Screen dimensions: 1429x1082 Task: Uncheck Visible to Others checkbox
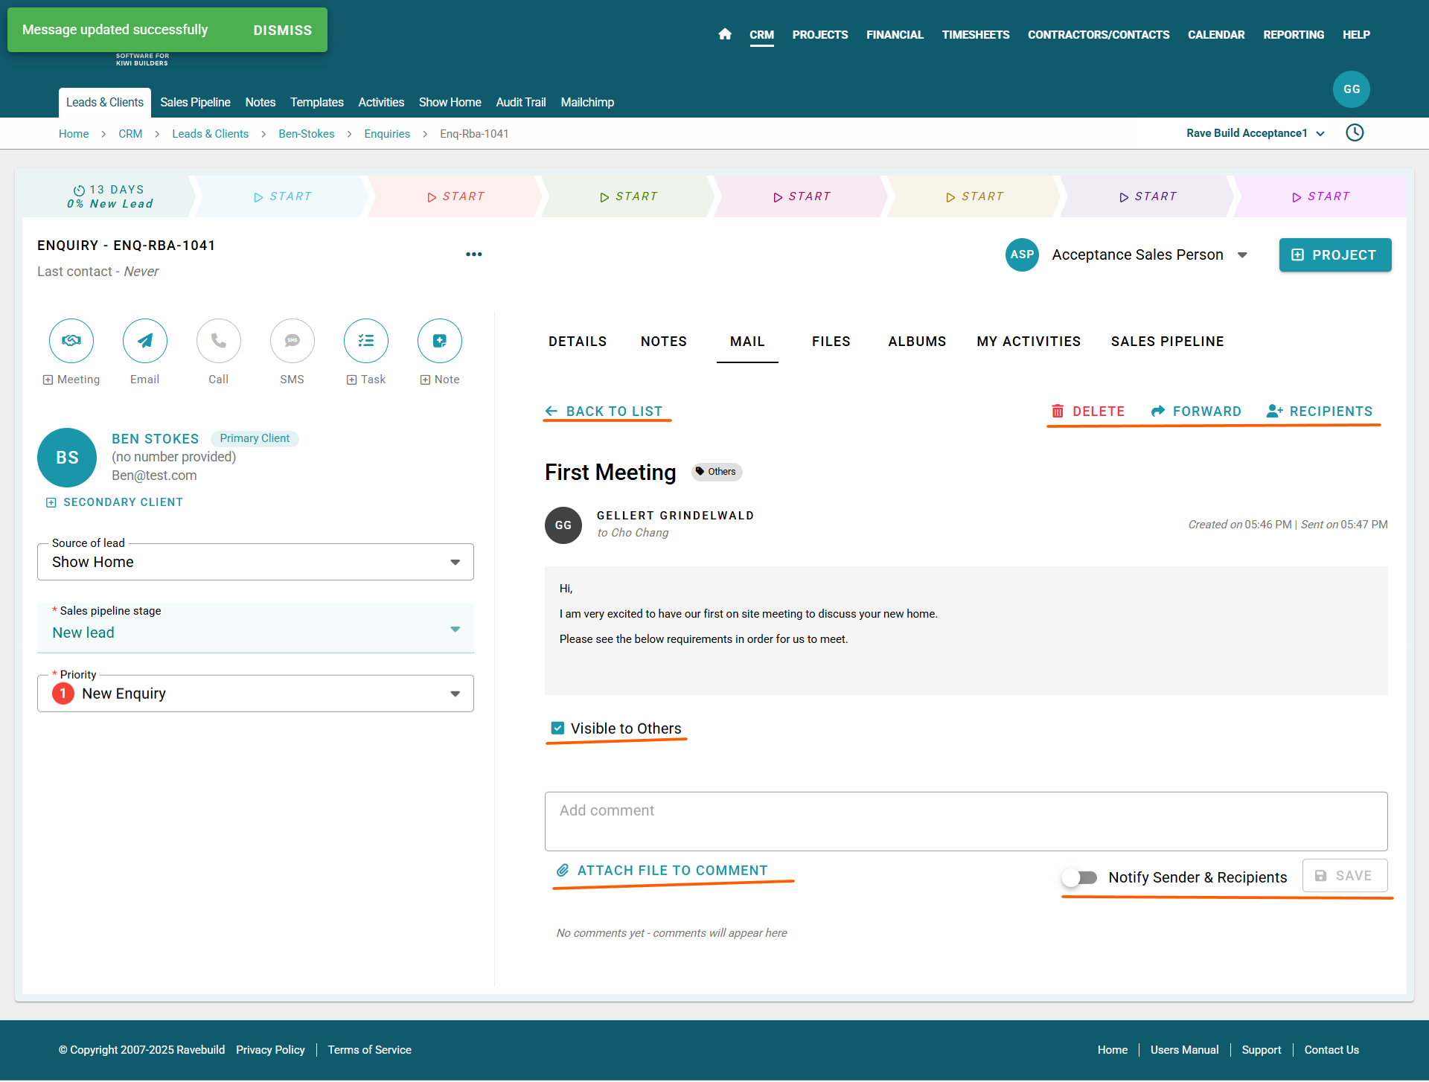point(557,729)
